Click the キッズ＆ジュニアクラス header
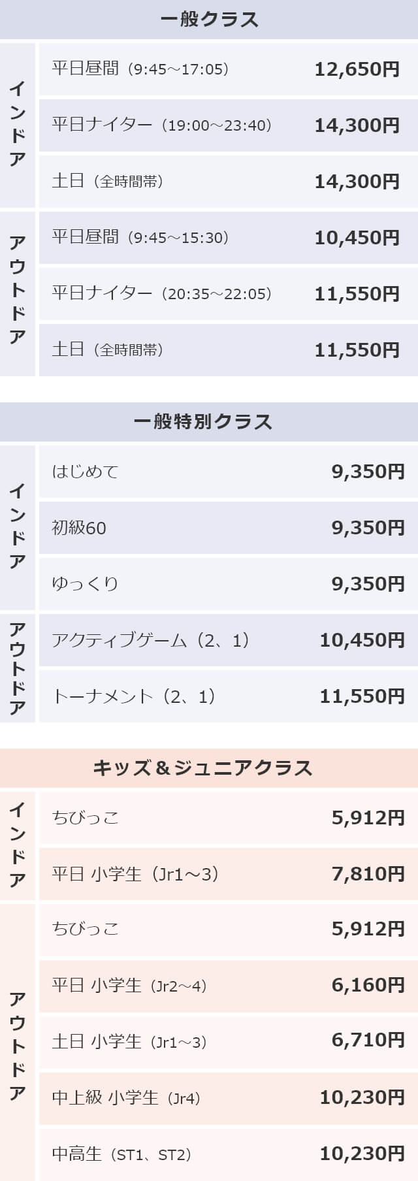This screenshot has height=1181, width=418. click(209, 768)
